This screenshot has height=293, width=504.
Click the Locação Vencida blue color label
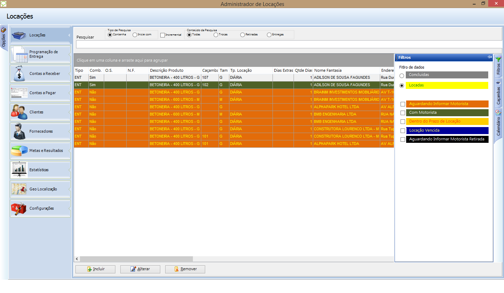click(447, 131)
